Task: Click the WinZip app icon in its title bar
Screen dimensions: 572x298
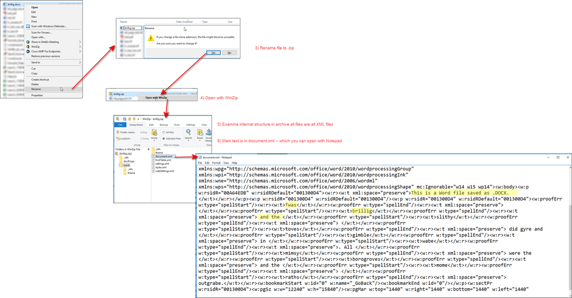Action: click(x=117, y=119)
